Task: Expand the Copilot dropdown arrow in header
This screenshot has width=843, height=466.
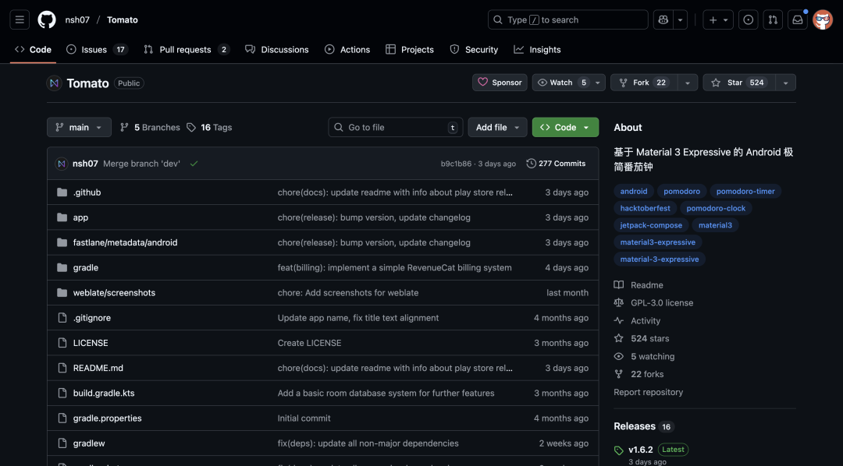Action: [x=680, y=19]
